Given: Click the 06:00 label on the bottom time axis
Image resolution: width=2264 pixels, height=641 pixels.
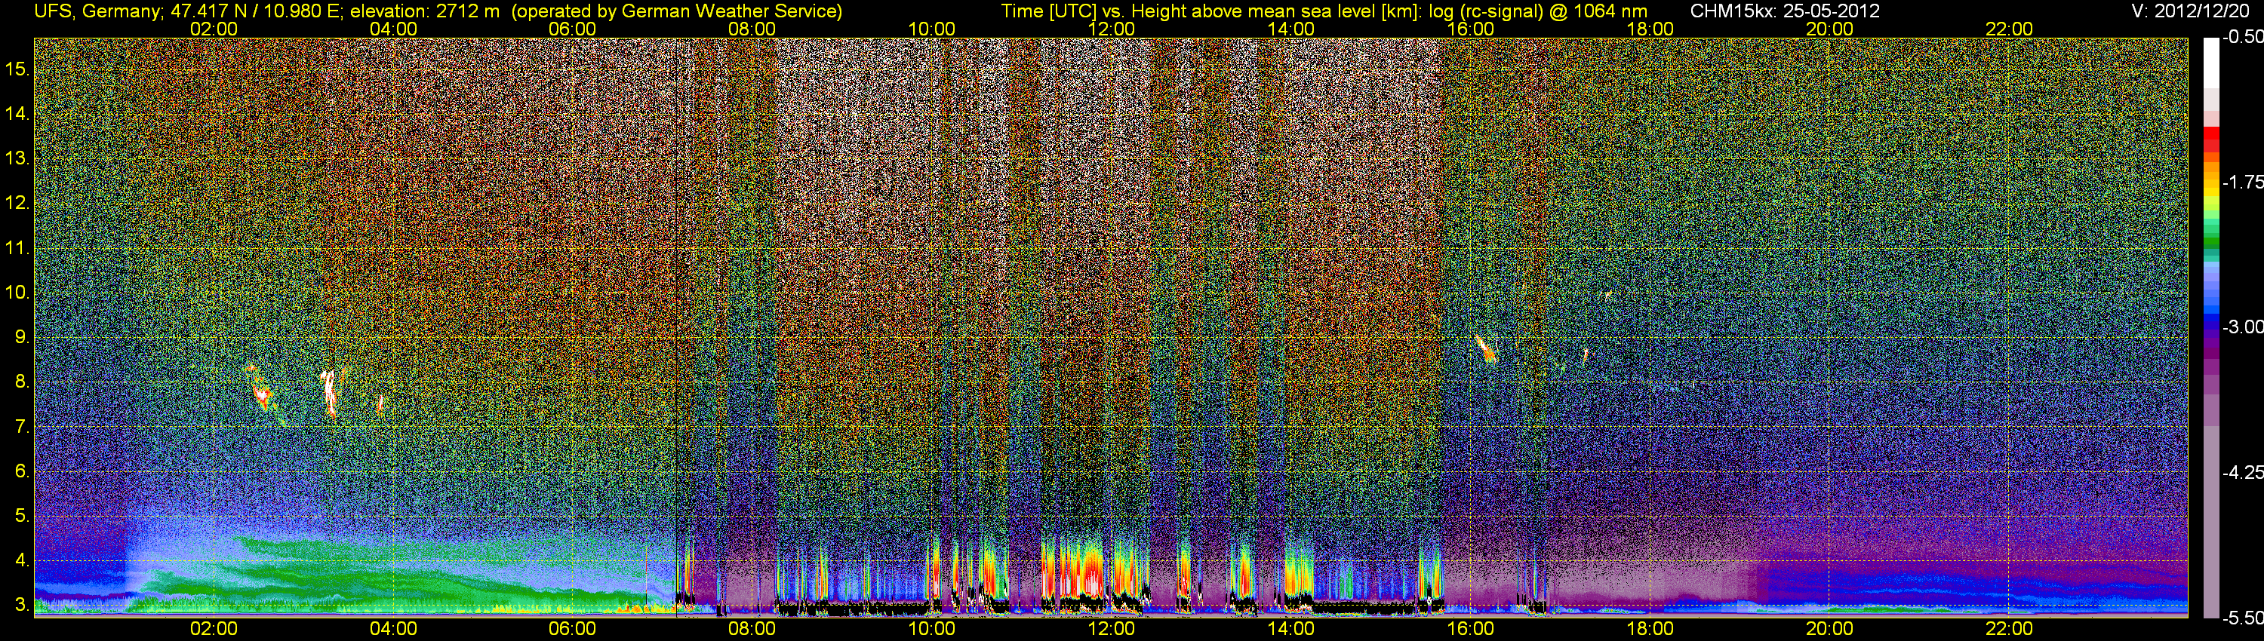Looking at the screenshot, I should [x=572, y=629].
